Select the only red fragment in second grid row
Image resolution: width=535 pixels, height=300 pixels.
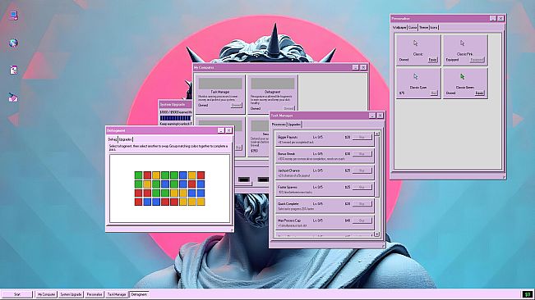(191, 184)
